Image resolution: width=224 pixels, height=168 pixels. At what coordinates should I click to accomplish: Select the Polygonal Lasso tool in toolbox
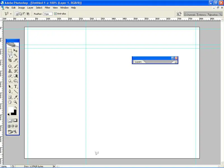(10, 55)
